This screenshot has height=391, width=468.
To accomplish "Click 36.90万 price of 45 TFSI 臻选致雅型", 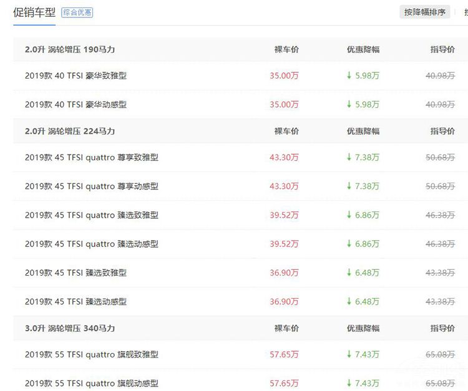I will (x=284, y=273).
